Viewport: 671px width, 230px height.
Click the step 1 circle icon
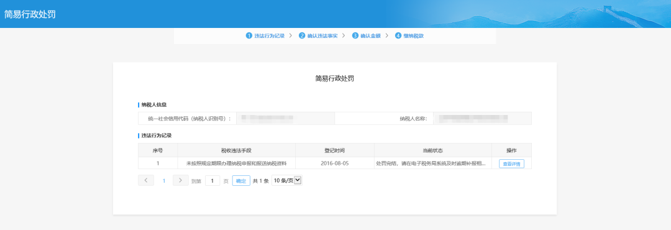pyautogui.click(x=249, y=35)
